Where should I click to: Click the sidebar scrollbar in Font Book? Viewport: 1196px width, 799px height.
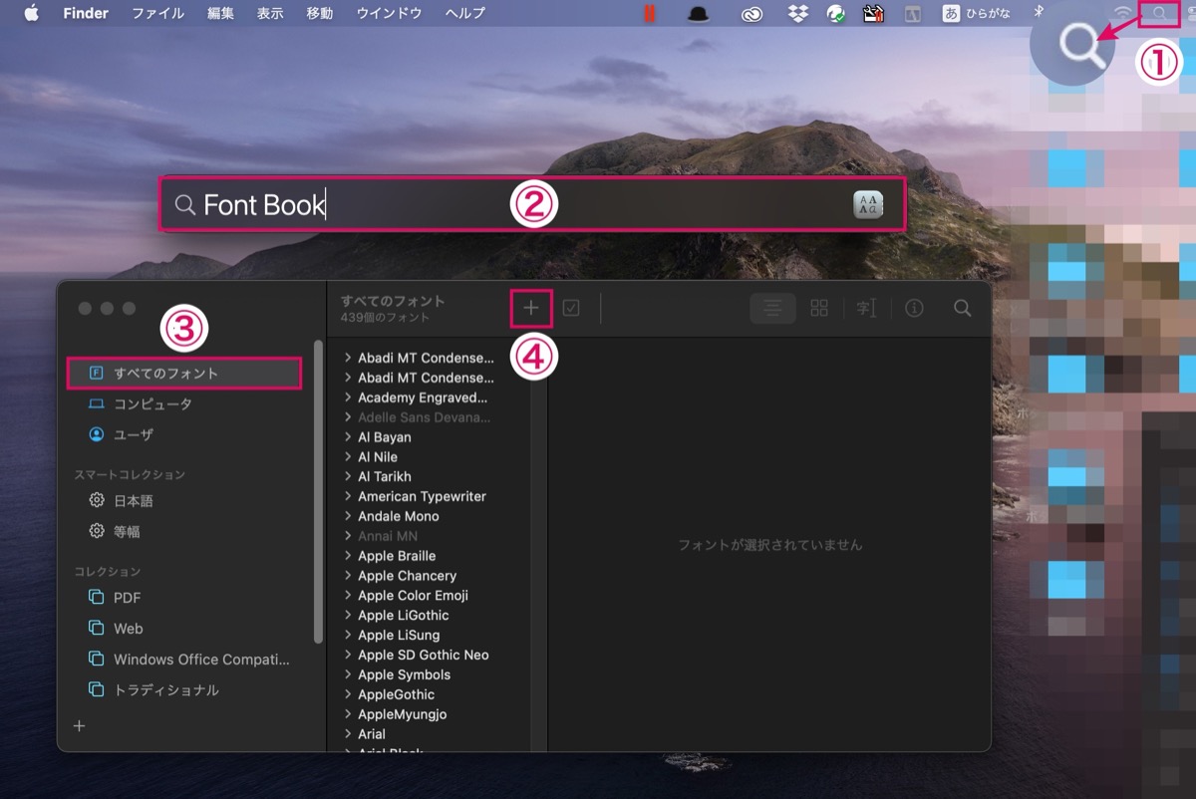click(x=319, y=491)
